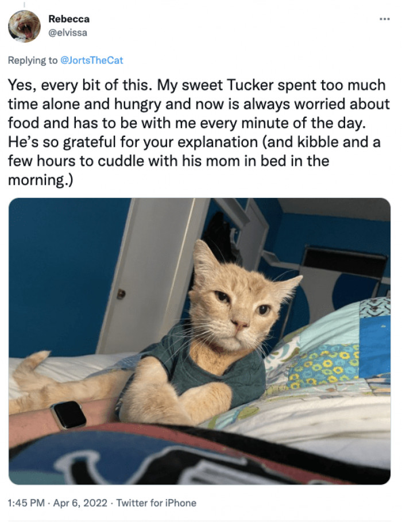Open the three-dot more options menu
402x522 pixels.
tap(384, 20)
